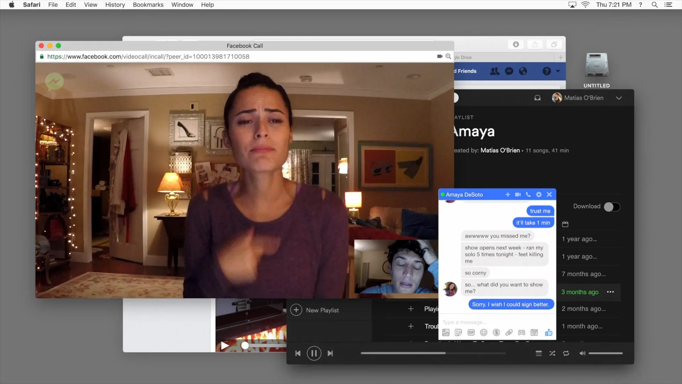This screenshot has width=682, height=384.
Task: Click the send money dollar icon
Action: pos(496,332)
